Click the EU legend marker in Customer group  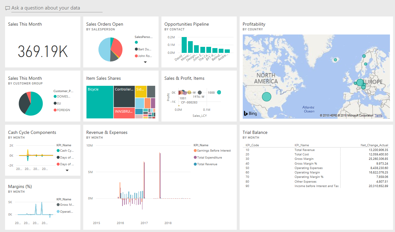pos(55,103)
